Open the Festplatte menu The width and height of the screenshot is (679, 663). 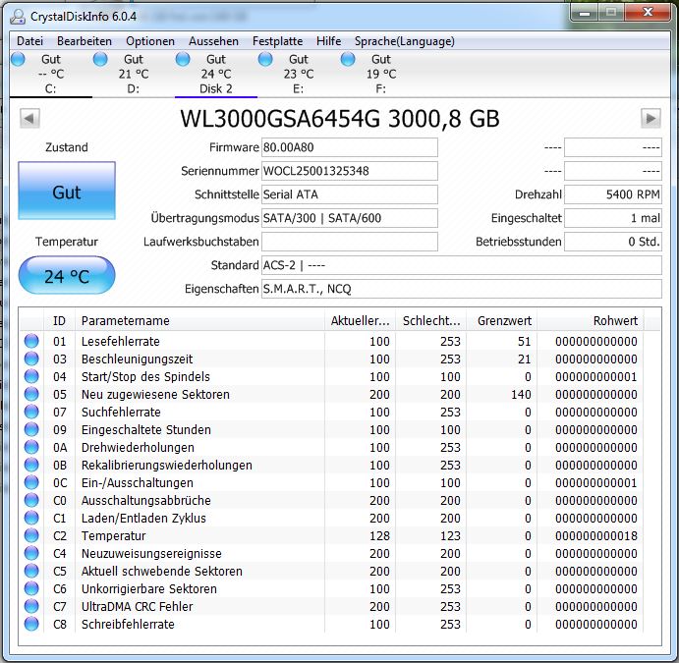[277, 41]
